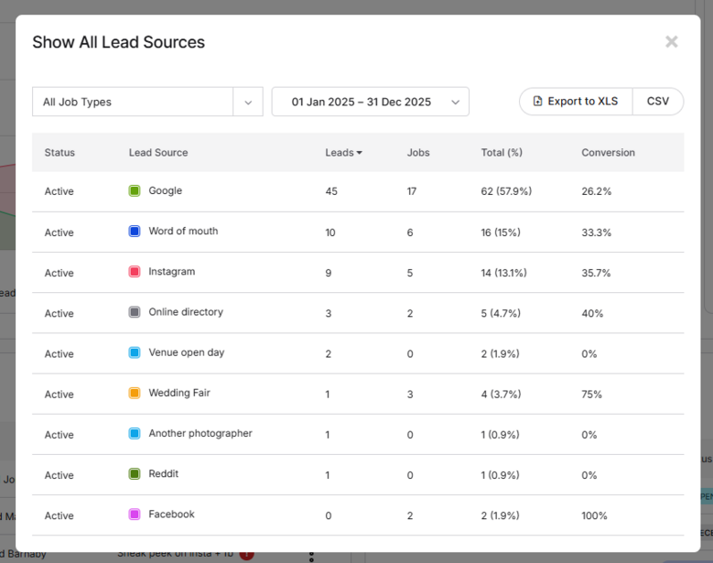Viewport: 713px width, 563px height.
Task: Close the Show All Lead Sources dialog
Action: pyautogui.click(x=671, y=42)
